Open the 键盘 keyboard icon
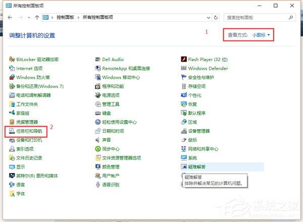This screenshot has height=222, width=303. (x=98, y=113)
